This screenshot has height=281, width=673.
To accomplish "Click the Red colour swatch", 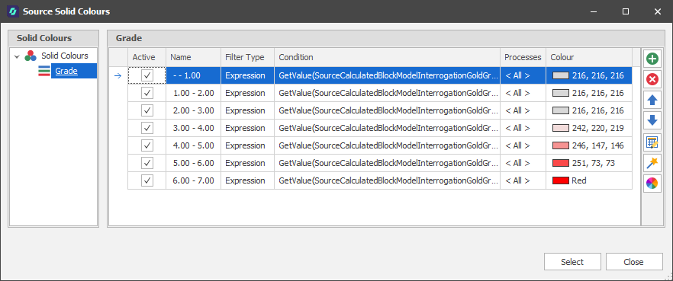I will pyautogui.click(x=561, y=180).
